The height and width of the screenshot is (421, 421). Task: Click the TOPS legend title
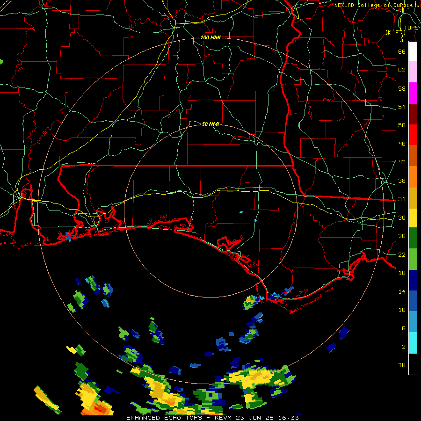pyautogui.click(x=411, y=28)
